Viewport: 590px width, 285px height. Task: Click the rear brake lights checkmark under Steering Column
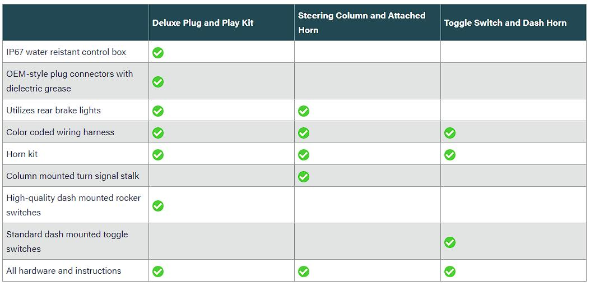tap(304, 111)
